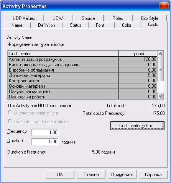
Task: Open the Cost Center Editor
Action: 137,126
